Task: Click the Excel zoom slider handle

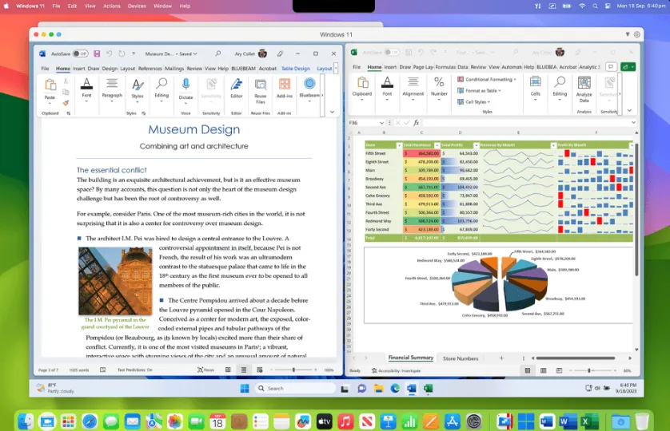Action: click(x=588, y=370)
